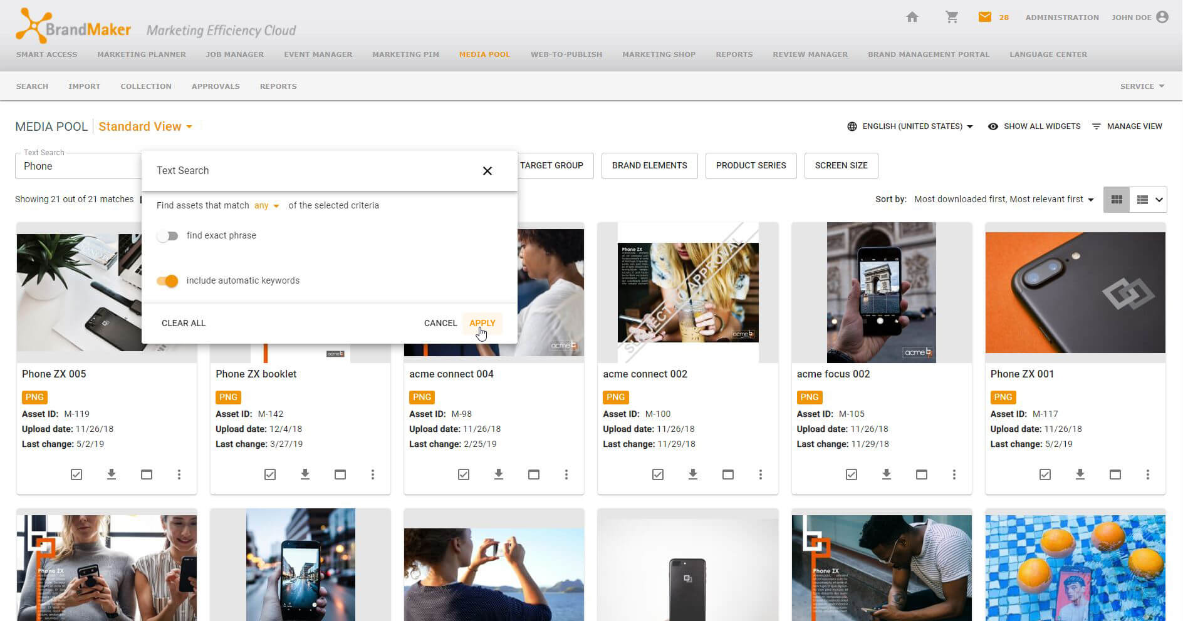Disable include automatic keywords toggle

pos(168,281)
